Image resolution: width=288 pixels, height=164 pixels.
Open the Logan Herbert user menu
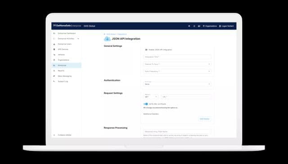(226, 26)
